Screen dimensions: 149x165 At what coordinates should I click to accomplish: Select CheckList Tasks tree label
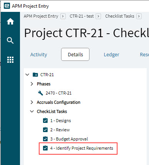tap(52, 111)
